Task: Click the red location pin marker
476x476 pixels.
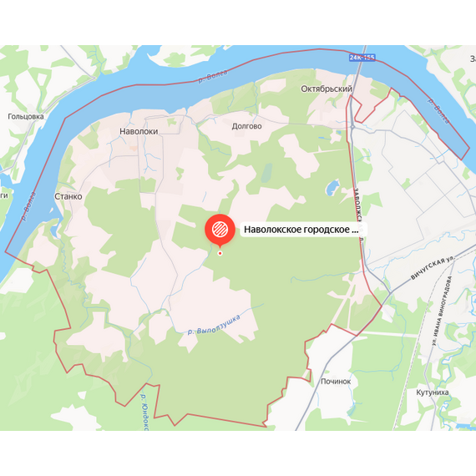Action: 220,230
